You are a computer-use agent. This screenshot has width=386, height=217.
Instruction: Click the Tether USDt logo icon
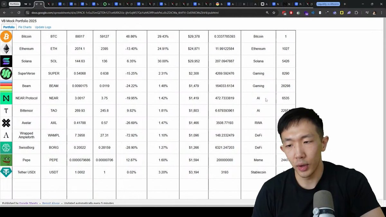click(6, 172)
